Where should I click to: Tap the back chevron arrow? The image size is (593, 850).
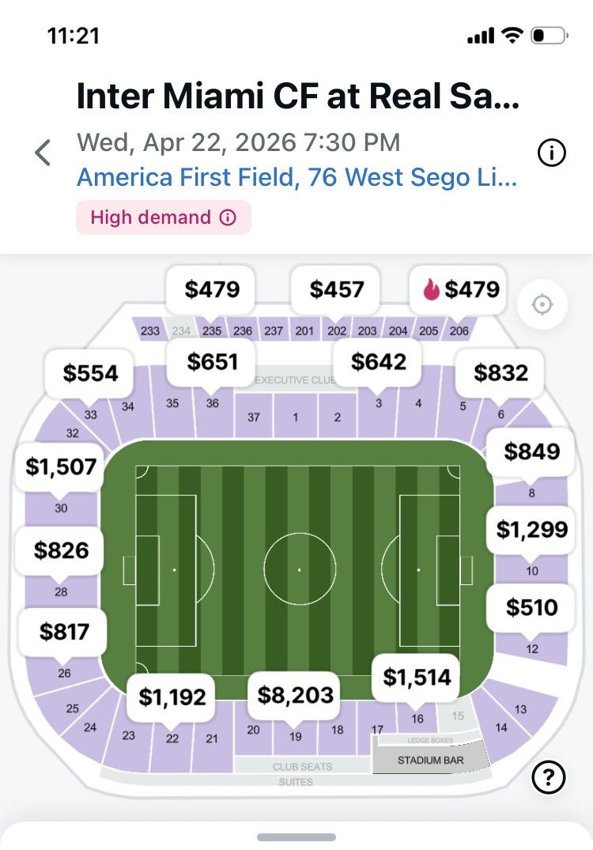(43, 153)
